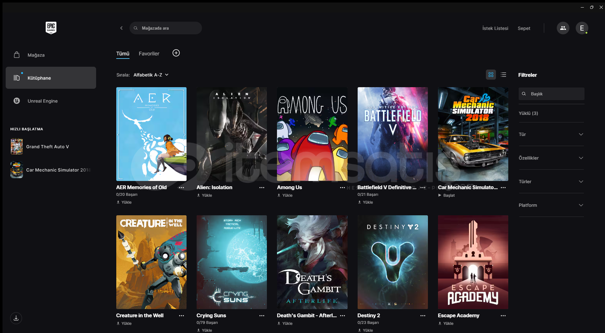
Task: Open more options for AER Memories of Old
Action: click(181, 188)
